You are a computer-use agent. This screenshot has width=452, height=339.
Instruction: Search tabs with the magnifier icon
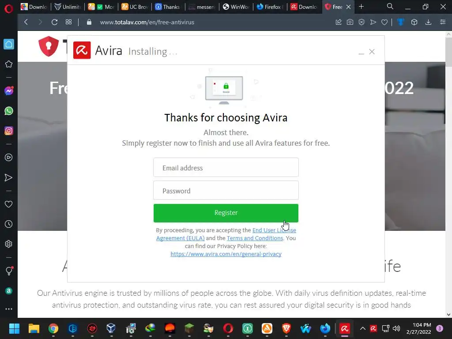point(390,6)
